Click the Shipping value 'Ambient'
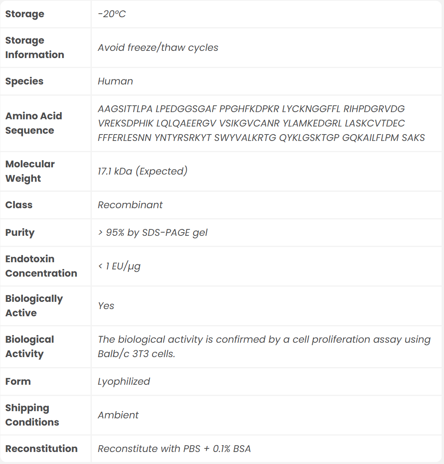 [x=118, y=415]
